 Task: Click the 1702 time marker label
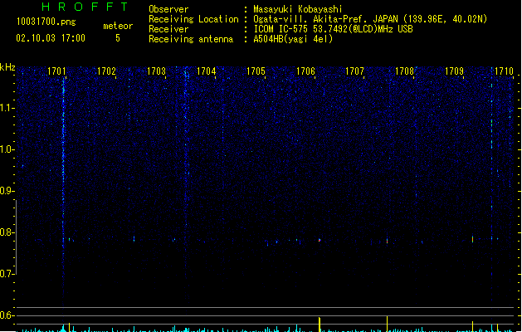click(106, 71)
